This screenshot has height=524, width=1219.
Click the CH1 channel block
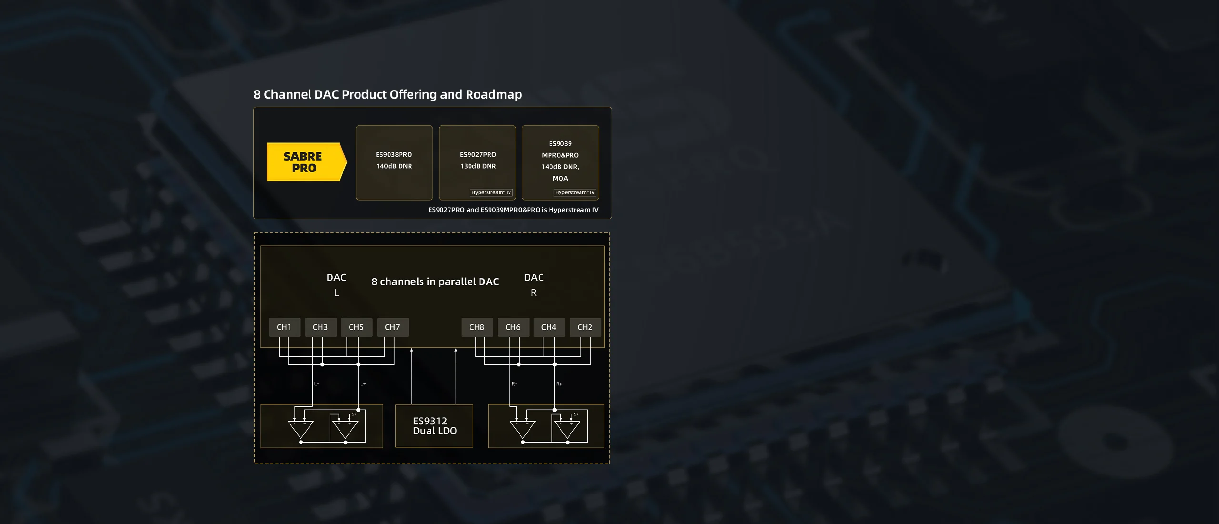[x=284, y=327]
